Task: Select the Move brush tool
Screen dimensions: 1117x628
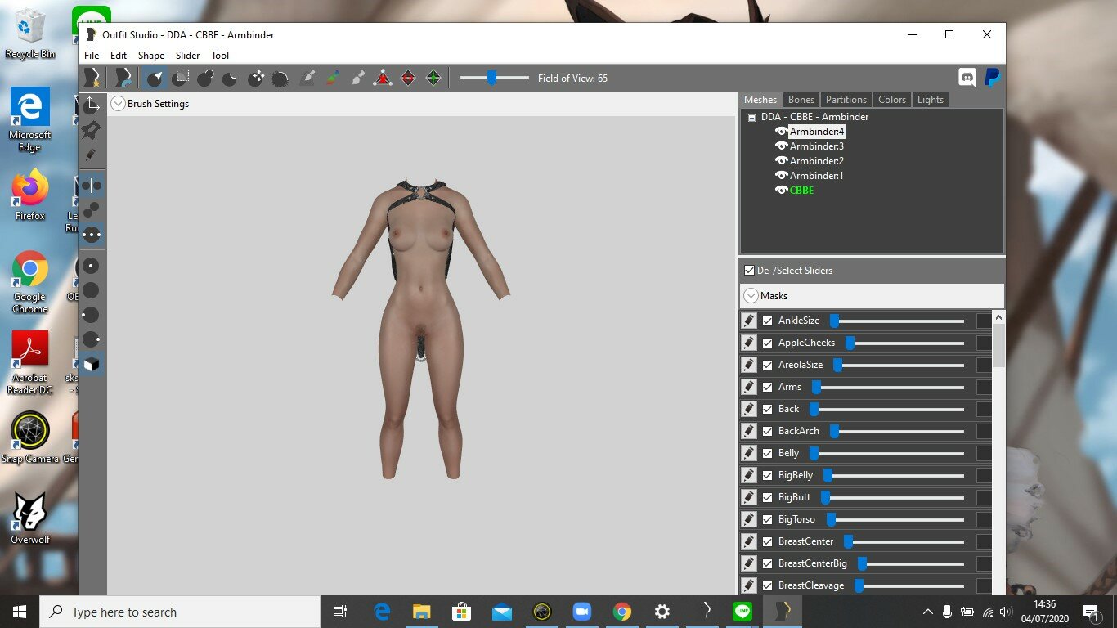Action: 256,78
